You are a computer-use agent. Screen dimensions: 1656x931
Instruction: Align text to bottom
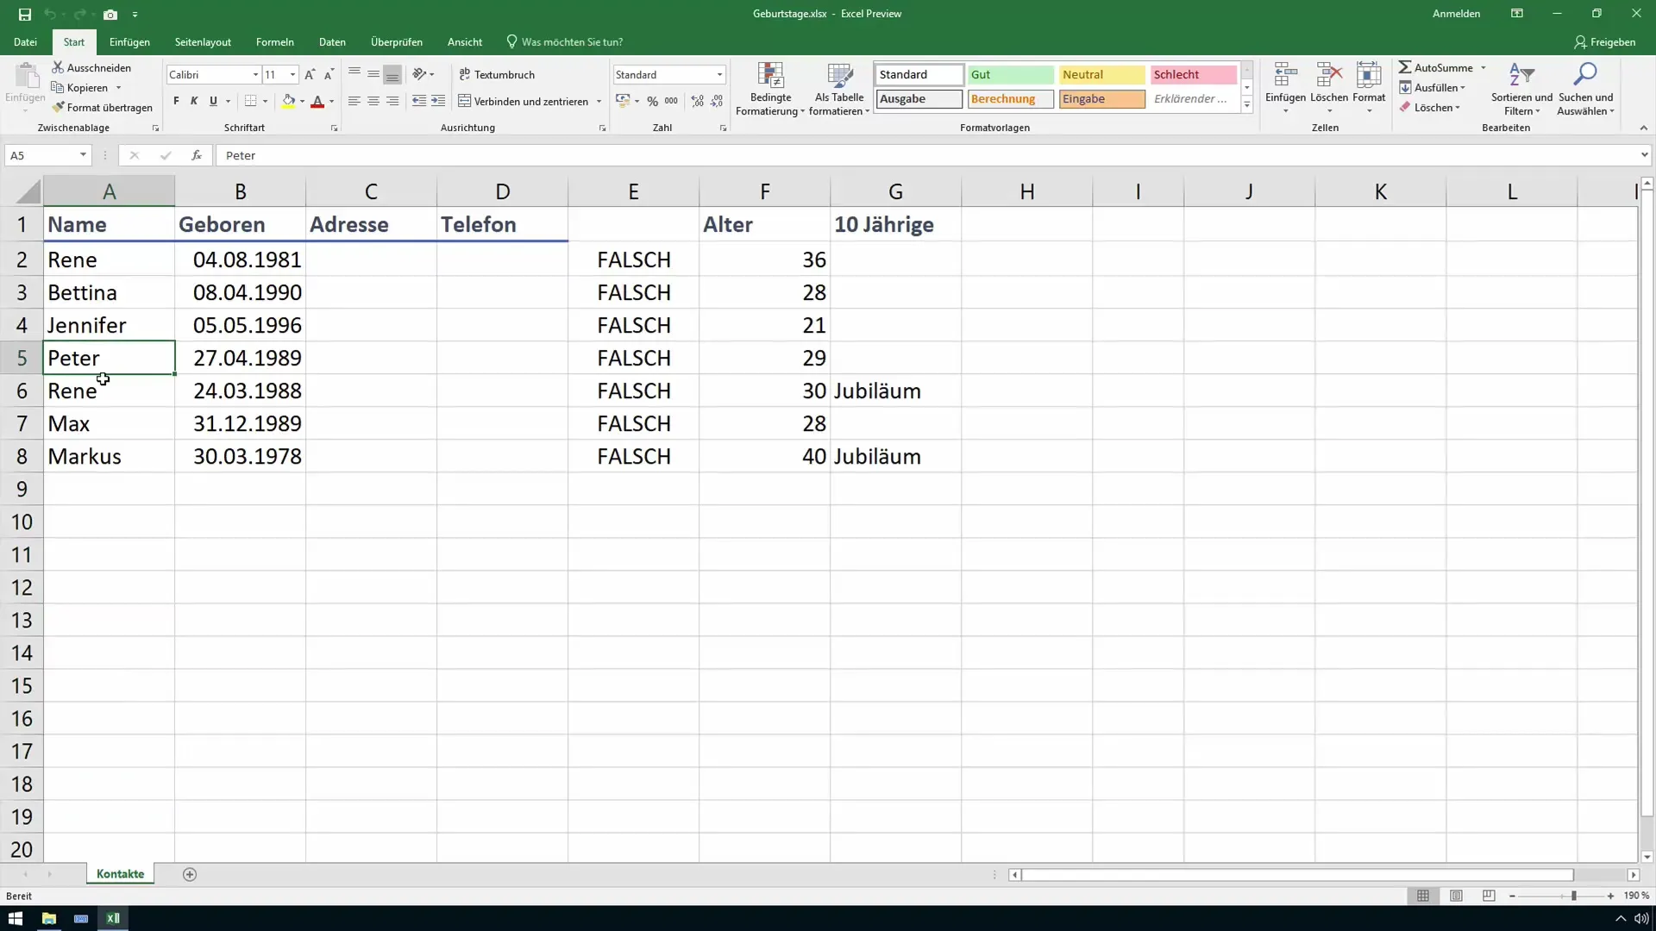(392, 75)
